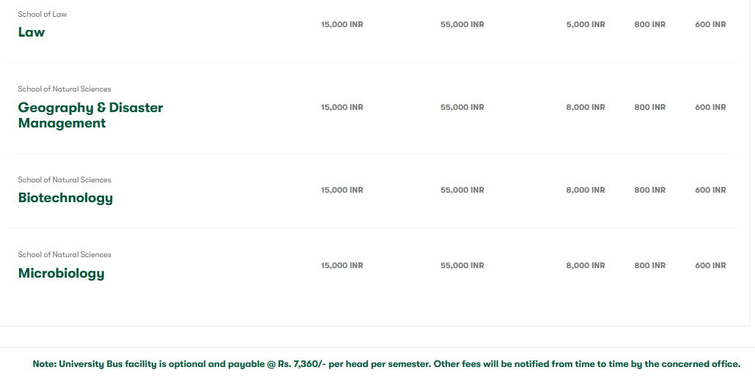Select Microbiology row's 15,000 INR fee
This screenshot has width=755, height=378.
pyautogui.click(x=342, y=265)
